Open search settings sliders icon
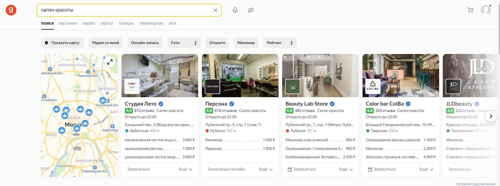The width and height of the screenshot is (500, 186). coord(251,10)
